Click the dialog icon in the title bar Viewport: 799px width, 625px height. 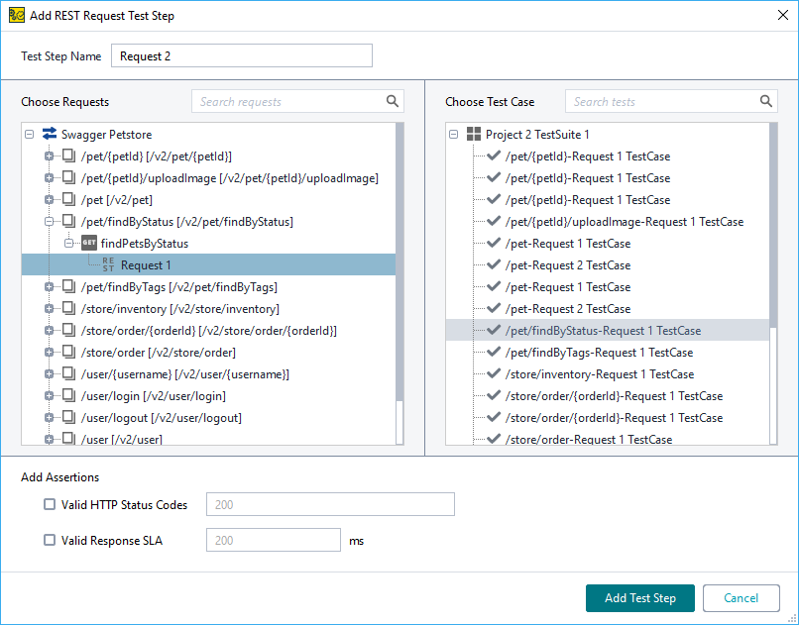17,15
